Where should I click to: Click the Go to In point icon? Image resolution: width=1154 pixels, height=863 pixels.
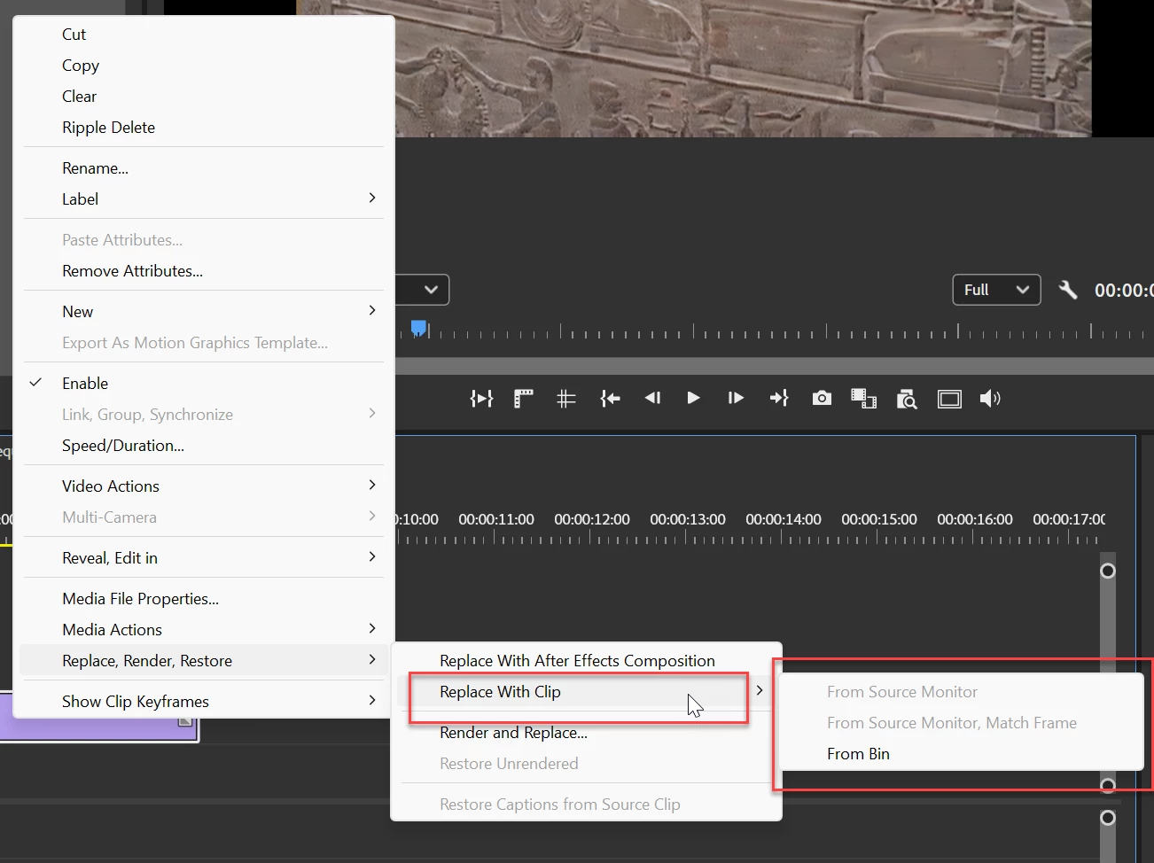point(610,399)
